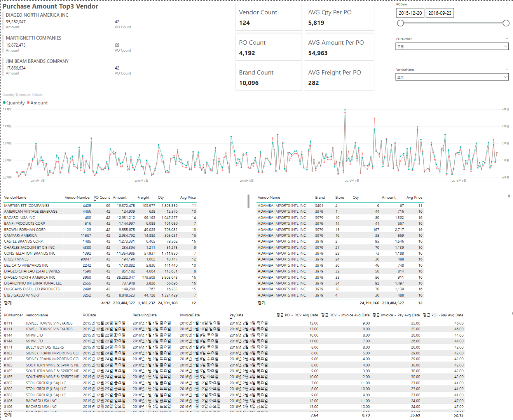
Task: Select the Brand Count card
Action: [x=269, y=77]
